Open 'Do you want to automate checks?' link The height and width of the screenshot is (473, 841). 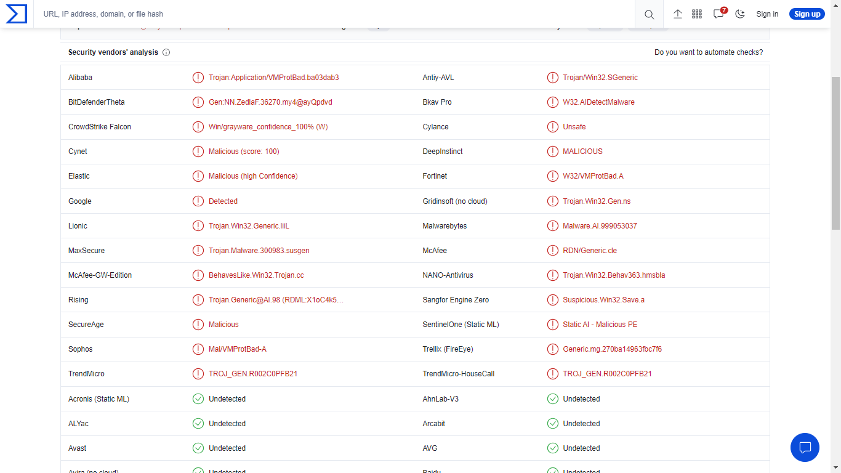(709, 52)
